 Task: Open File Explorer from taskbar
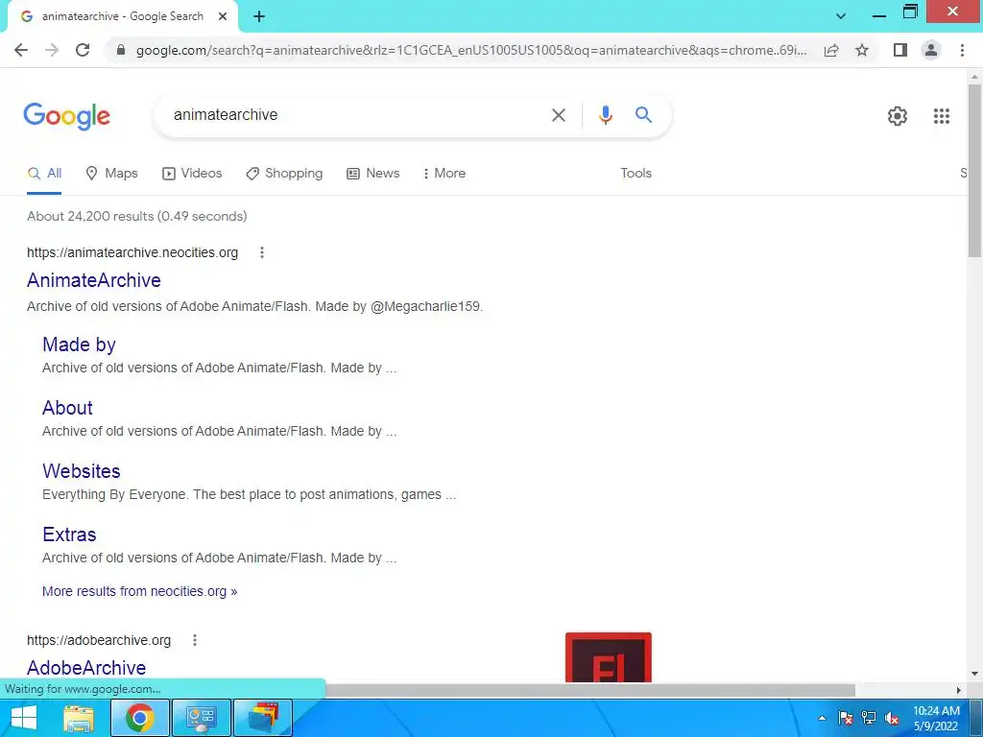(x=79, y=718)
